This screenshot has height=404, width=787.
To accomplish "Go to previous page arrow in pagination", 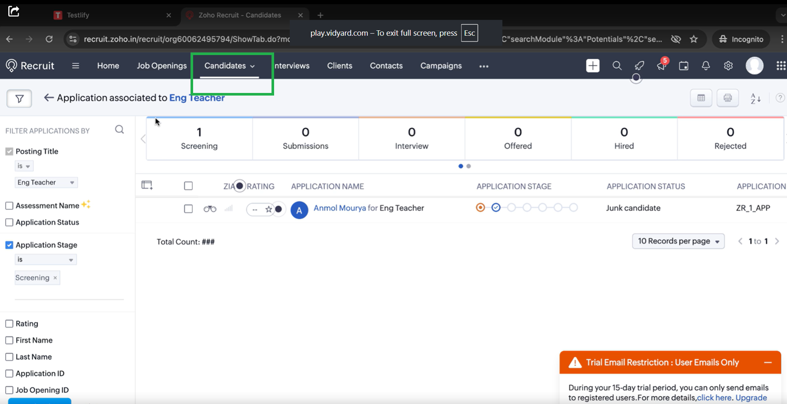I will pyautogui.click(x=741, y=241).
